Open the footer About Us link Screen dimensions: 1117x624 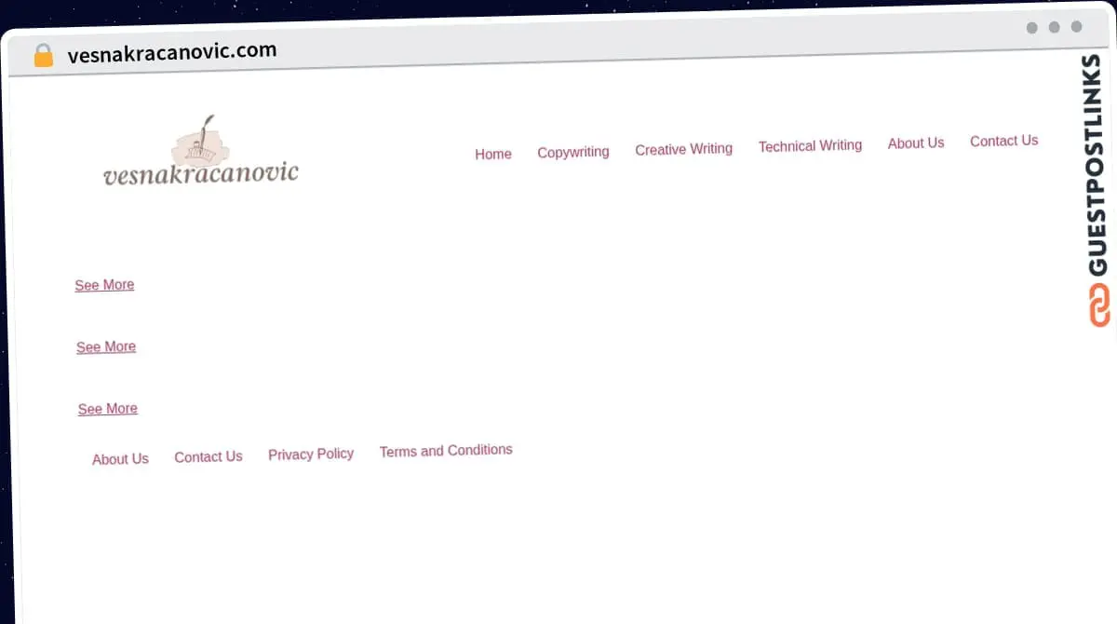pos(120,459)
